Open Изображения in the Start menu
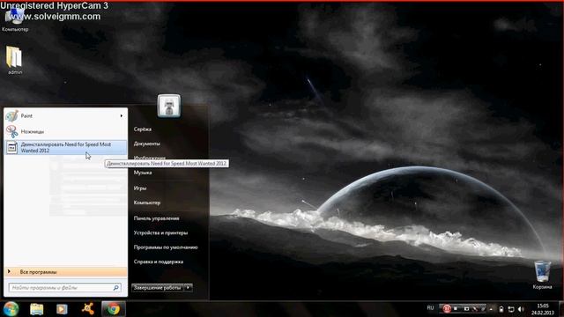This screenshot has width=564, height=317. [x=150, y=158]
